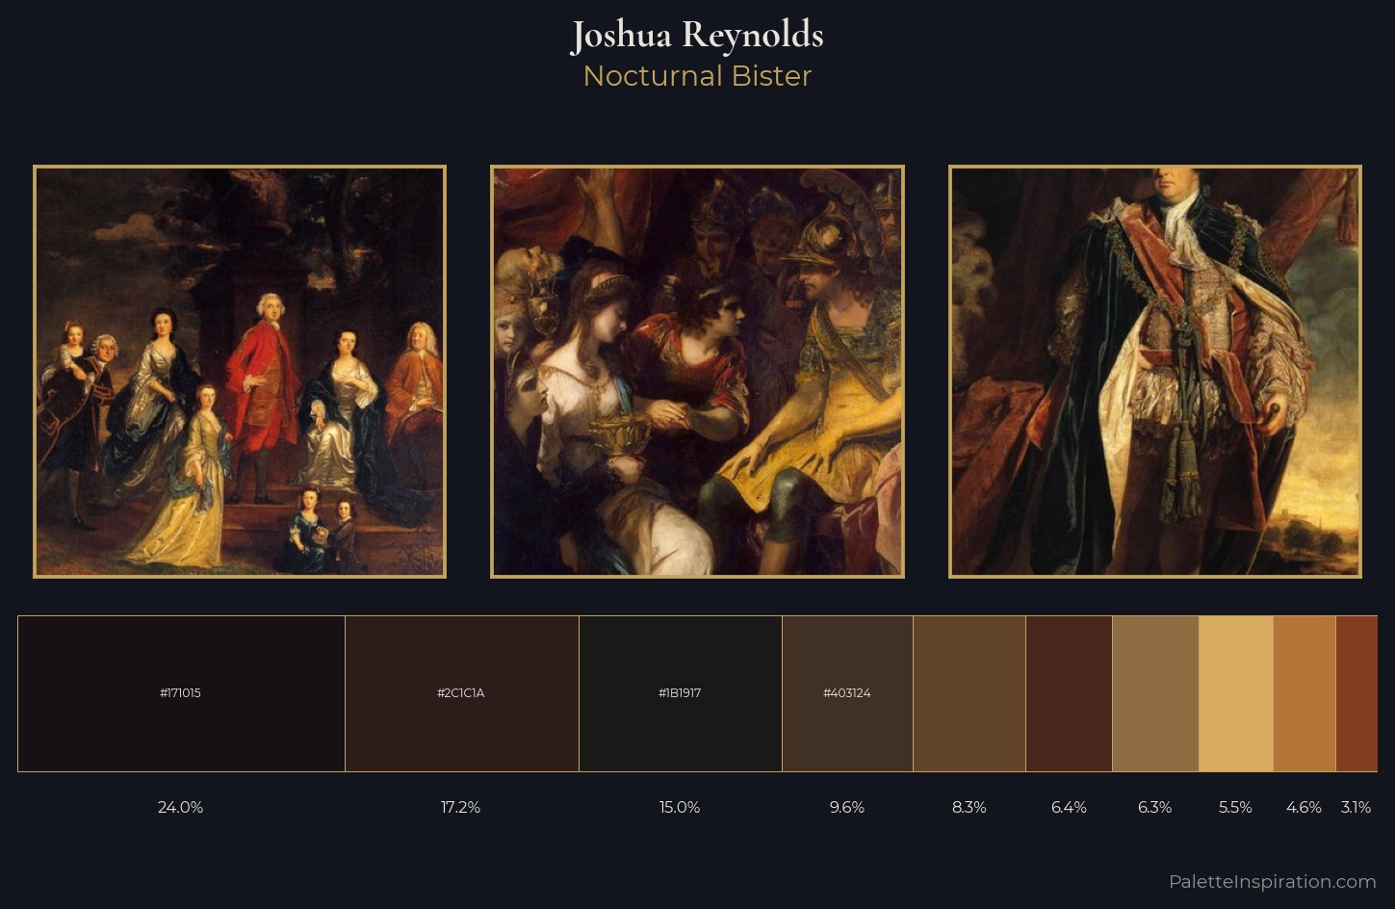Select the #2C1C1A brown swatch
This screenshot has width=1395, height=909.
coord(462,693)
